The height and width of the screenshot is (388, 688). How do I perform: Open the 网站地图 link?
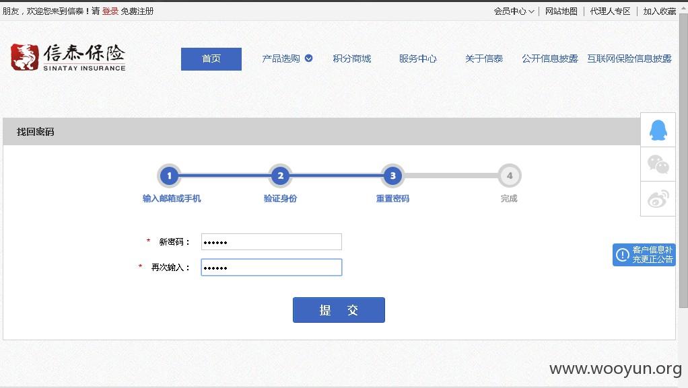point(561,11)
